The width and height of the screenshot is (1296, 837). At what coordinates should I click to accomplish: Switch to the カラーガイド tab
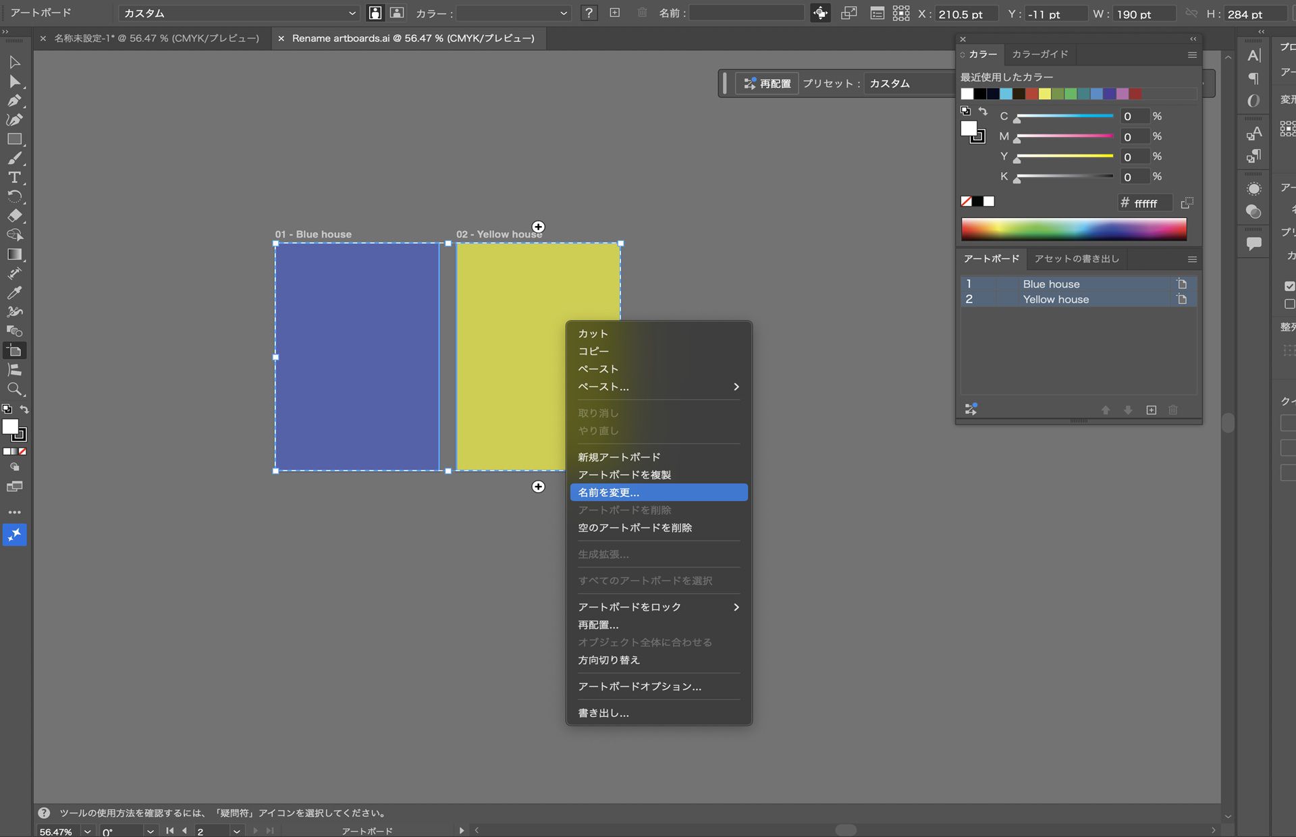pyautogui.click(x=1039, y=54)
